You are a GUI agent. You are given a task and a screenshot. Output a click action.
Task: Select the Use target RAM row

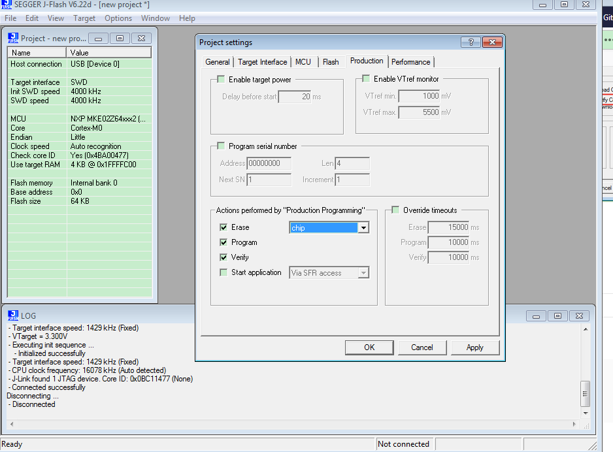tap(80, 165)
